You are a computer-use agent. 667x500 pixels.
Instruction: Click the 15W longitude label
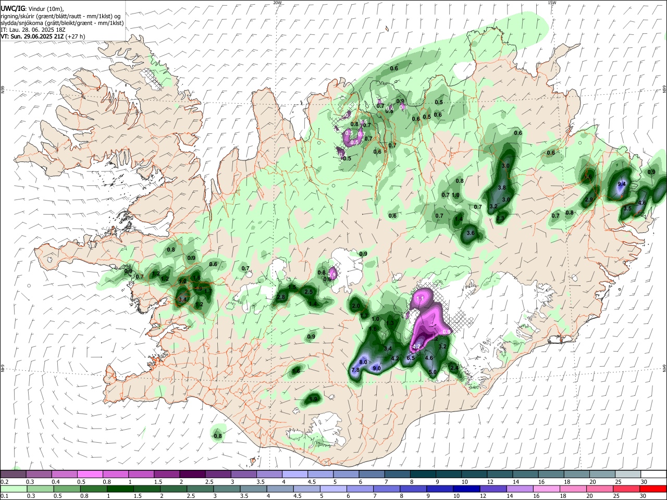tap(552, 3)
